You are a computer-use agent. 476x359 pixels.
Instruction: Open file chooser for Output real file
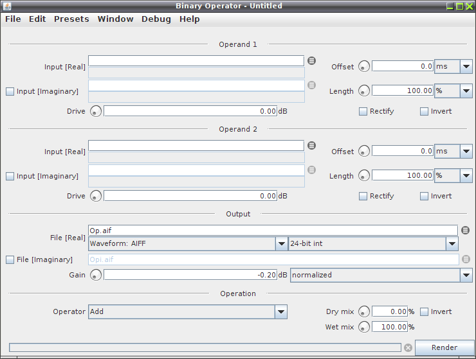465,231
